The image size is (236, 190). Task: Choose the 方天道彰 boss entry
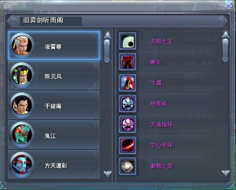pos(54,164)
